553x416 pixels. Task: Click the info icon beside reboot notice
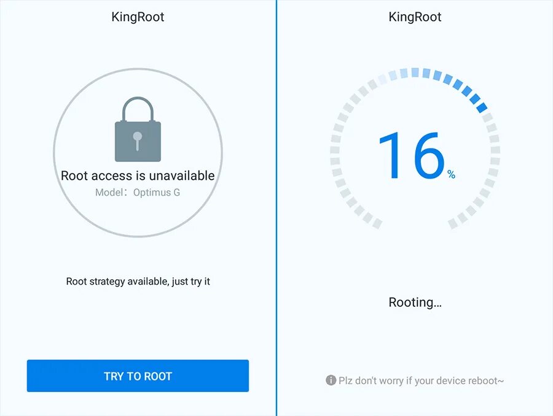point(331,380)
